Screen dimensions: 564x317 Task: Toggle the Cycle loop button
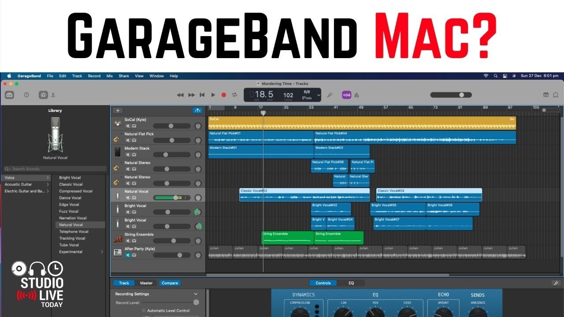(x=234, y=95)
